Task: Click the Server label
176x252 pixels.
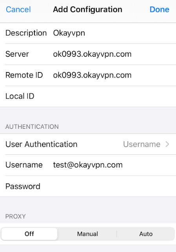Action: click(17, 54)
